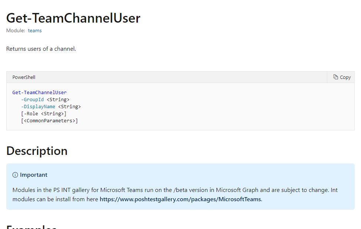361x229 pixels.
Task: Click the Get-TeamChannelUser page title
Action: [73, 18]
